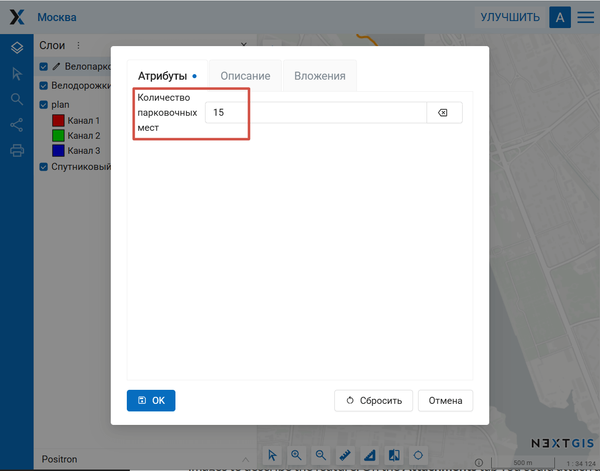The image size is (600, 471).
Task: Click the zoom in magnifier tool
Action: (x=297, y=455)
